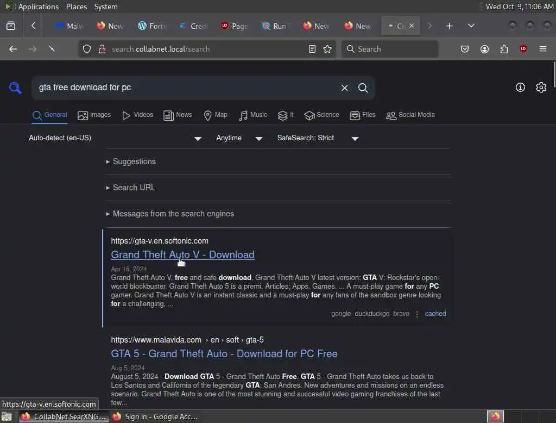Screen dimensions: 556x423
Task: Bookmark this page with the star
Action: click(x=327, y=49)
